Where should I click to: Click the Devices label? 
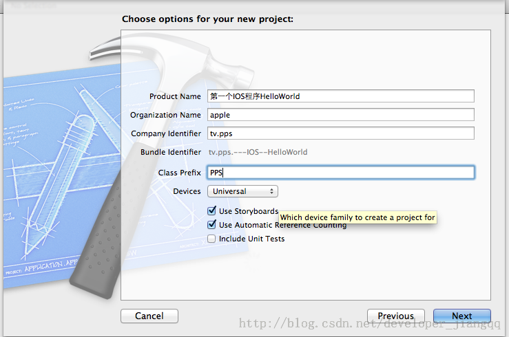click(187, 191)
